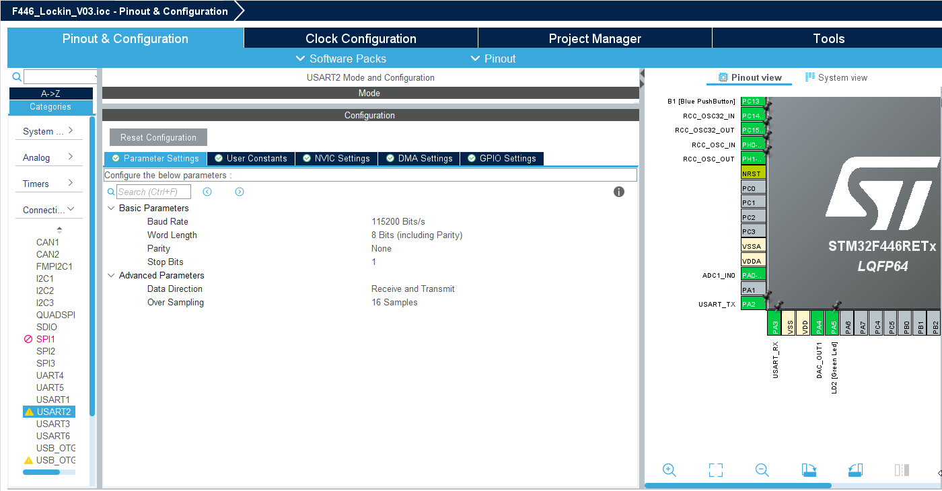Click the Word Length value 8 Bits
942x491 pixels.
(x=417, y=235)
